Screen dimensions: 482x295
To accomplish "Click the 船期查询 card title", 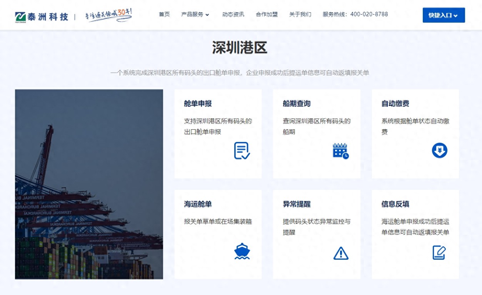I will click(297, 104).
